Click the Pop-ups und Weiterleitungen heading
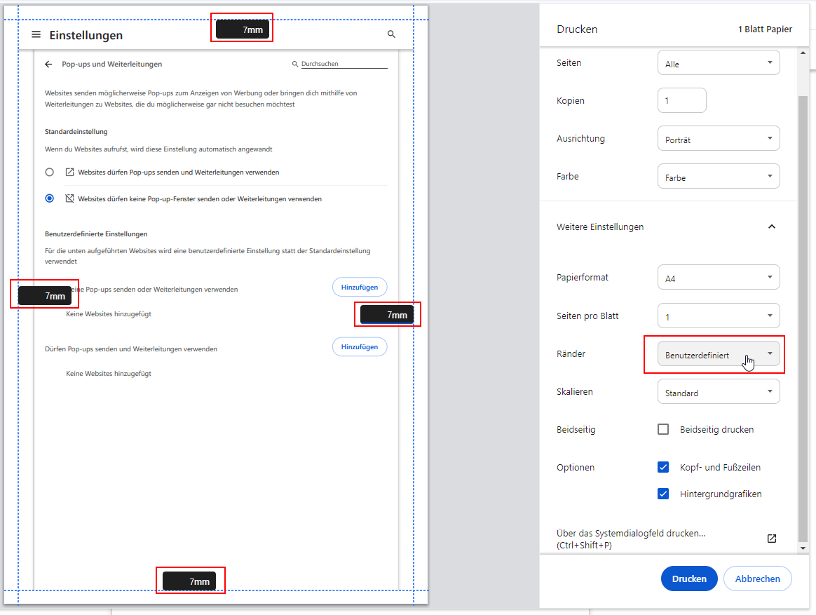 pos(112,64)
